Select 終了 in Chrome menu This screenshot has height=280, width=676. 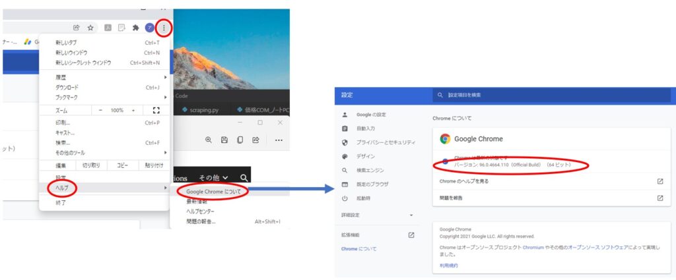tap(104, 202)
